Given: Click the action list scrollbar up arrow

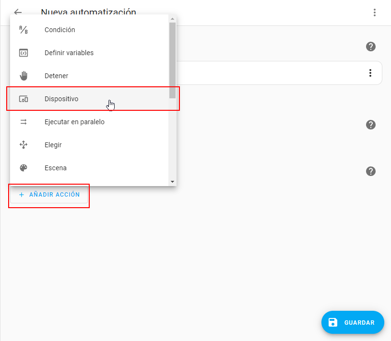Looking at the screenshot, I should (172, 18).
